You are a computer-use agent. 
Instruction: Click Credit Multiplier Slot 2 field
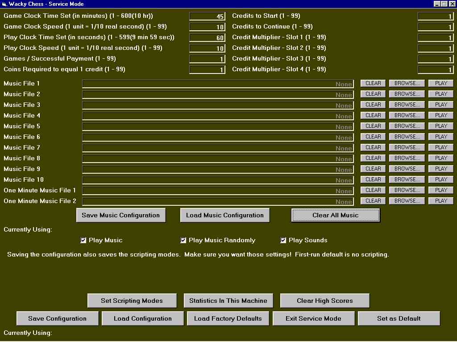436,48
